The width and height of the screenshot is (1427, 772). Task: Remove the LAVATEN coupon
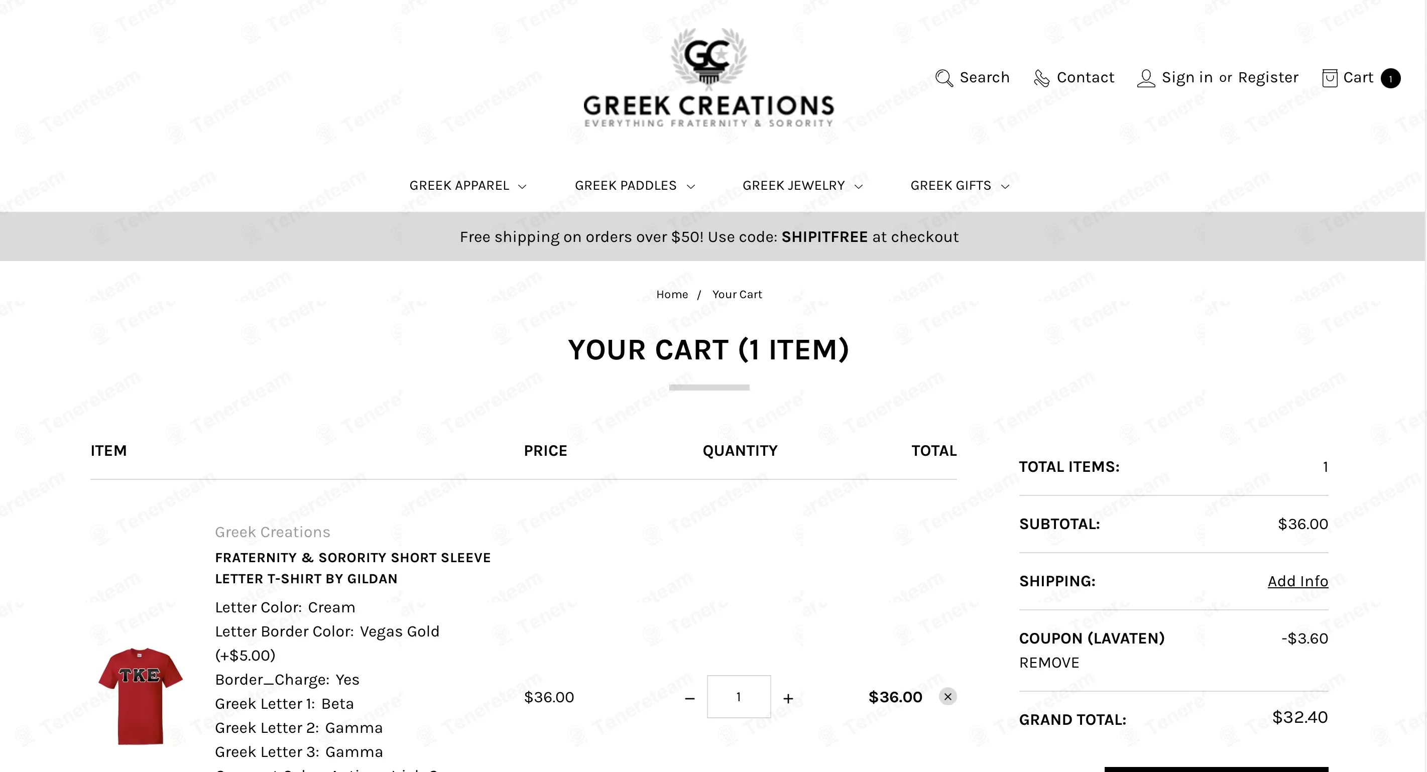[x=1049, y=663]
